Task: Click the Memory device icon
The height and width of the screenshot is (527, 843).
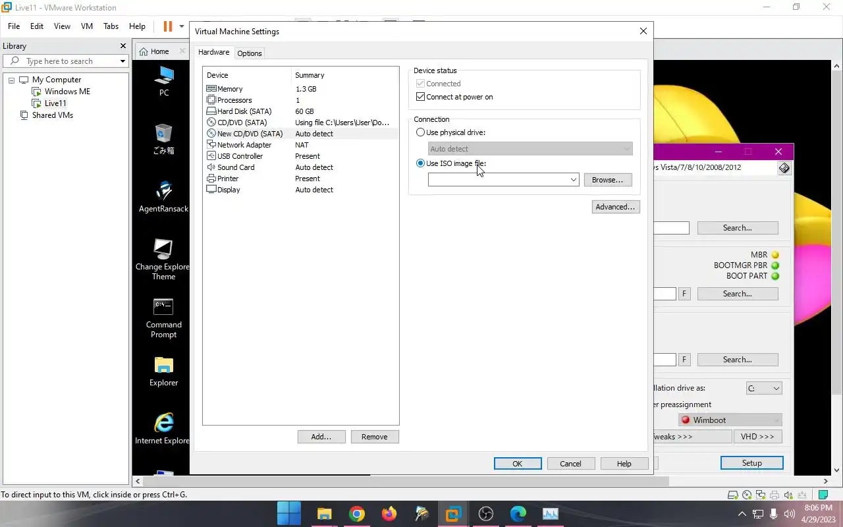Action: (211, 89)
